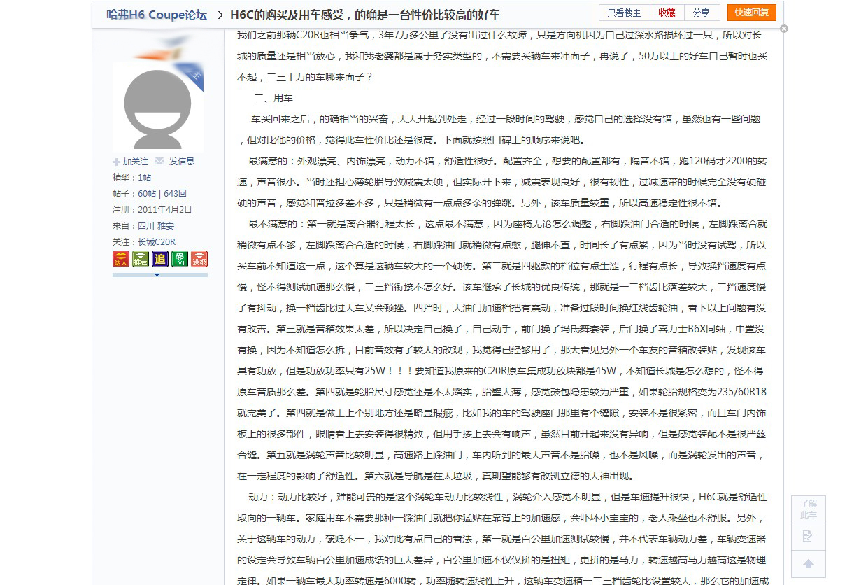Click the green LV1 badge icon

tap(179, 259)
